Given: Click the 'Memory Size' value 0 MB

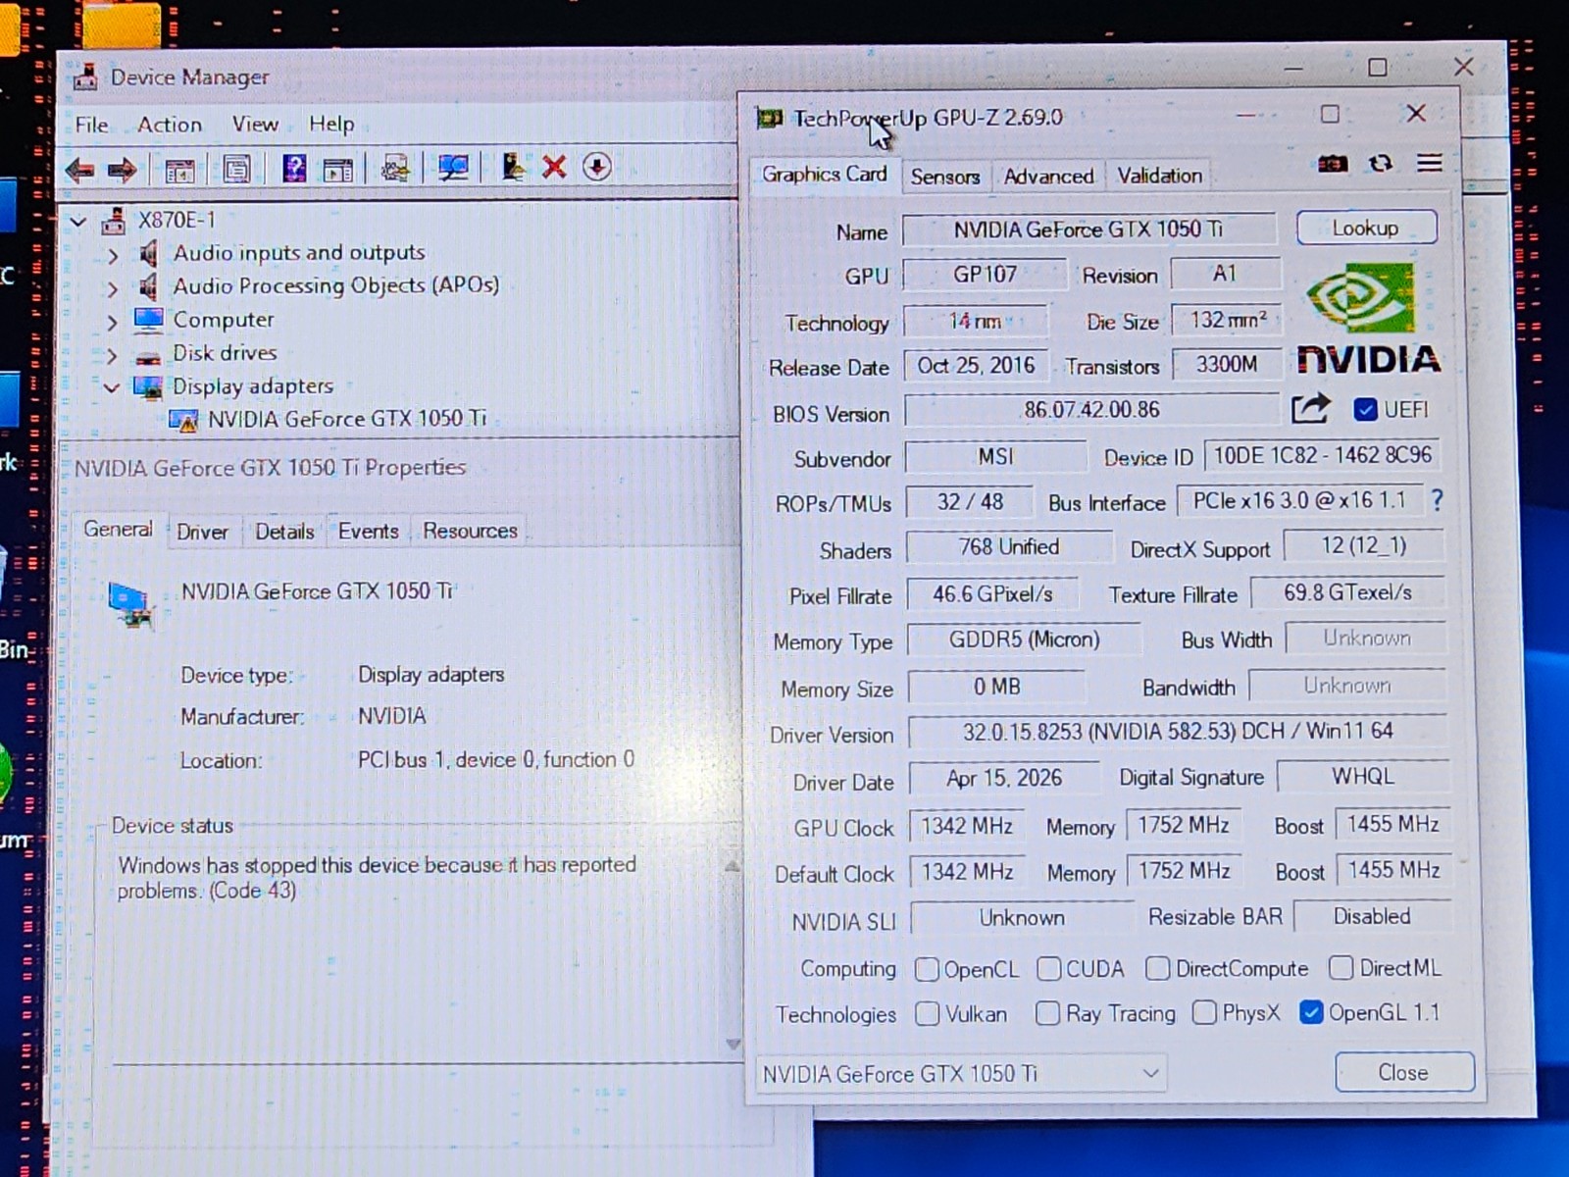Looking at the screenshot, I should [996, 687].
